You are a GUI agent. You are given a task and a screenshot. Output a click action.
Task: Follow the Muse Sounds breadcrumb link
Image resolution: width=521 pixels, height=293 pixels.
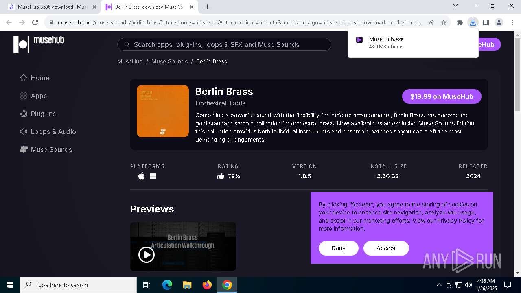tap(169, 61)
